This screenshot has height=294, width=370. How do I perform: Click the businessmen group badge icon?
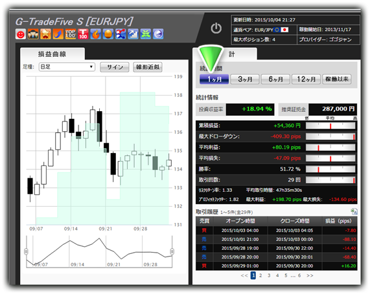click(x=33, y=34)
